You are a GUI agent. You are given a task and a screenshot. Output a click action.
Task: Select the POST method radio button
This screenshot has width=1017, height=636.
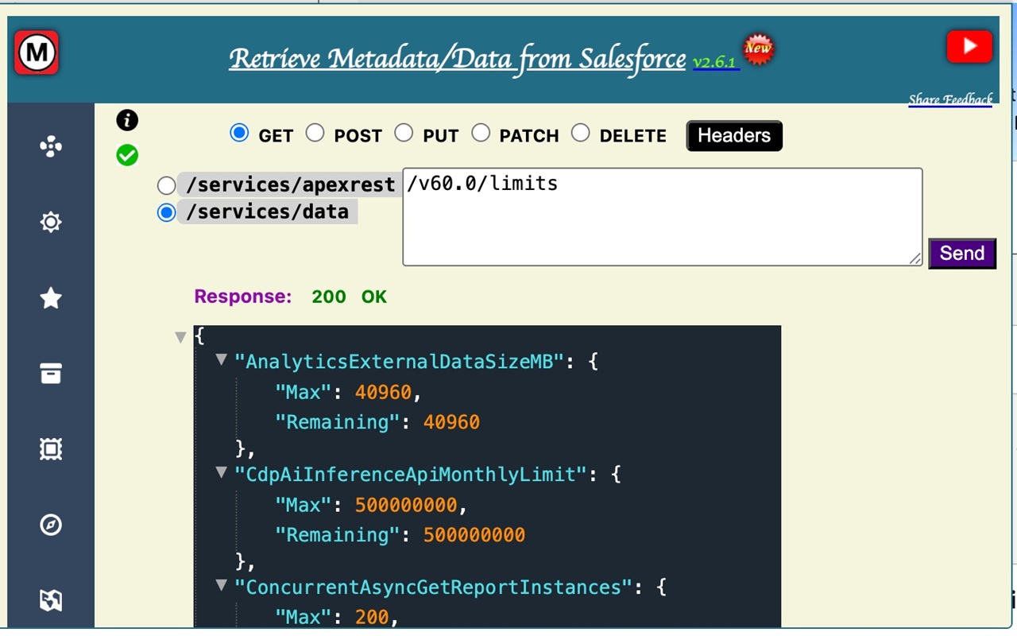point(315,133)
